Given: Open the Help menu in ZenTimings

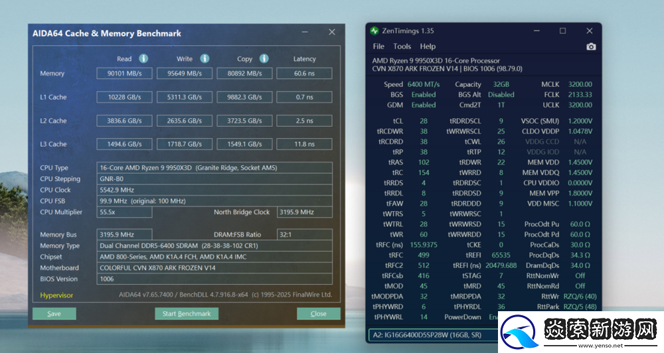Looking at the screenshot, I should coord(428,46).
